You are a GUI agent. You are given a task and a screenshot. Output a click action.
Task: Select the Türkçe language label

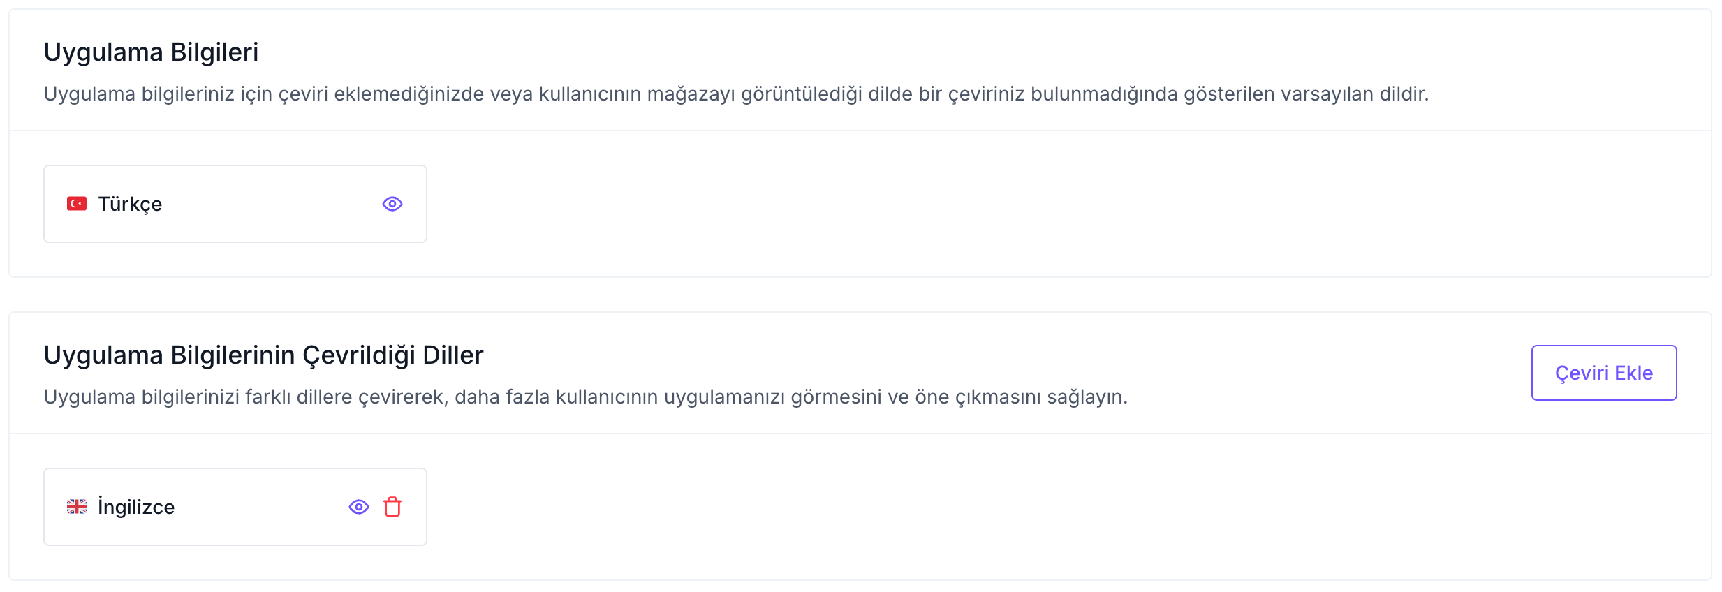[130, 204]
